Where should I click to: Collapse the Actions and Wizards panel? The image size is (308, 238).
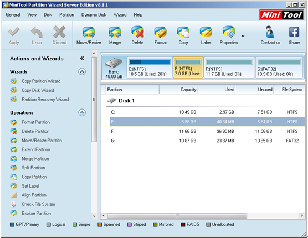(82, 58)
